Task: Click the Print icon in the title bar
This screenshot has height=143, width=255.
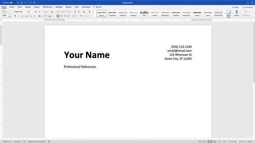Action: point(34,3)
